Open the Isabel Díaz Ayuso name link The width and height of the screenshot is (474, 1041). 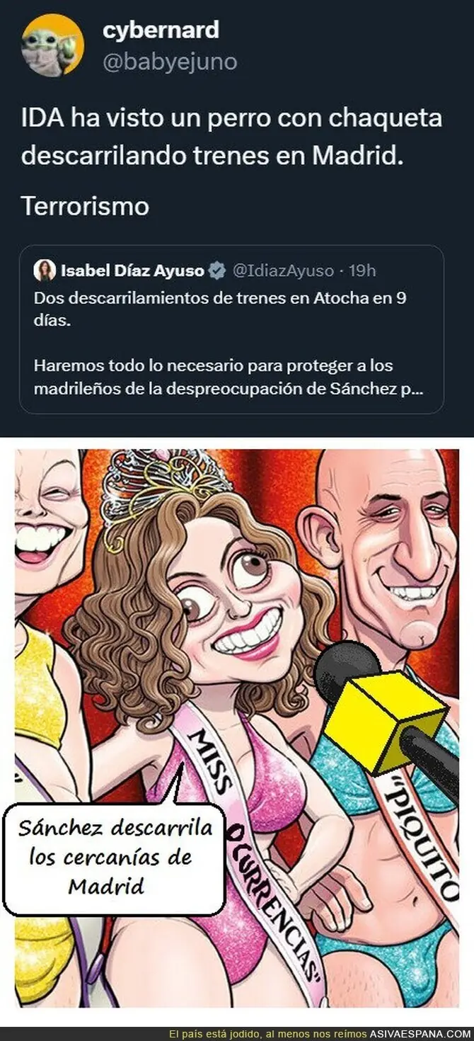pos(132,271)
